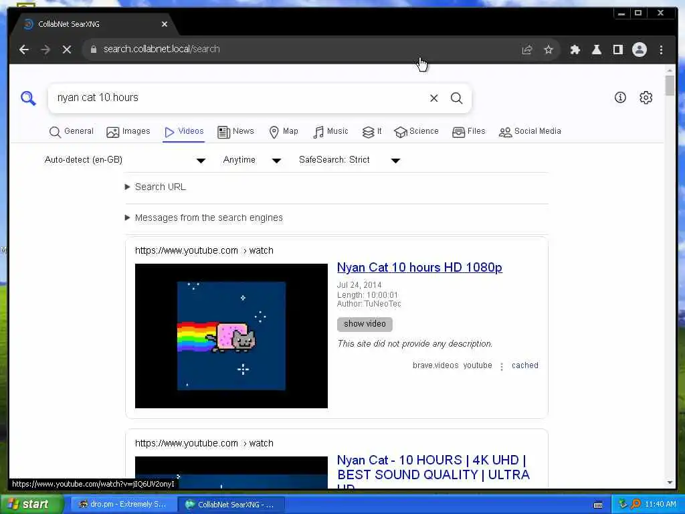
Task: Open the Chrome three-dot menu
Action: (x=661, y=50)
